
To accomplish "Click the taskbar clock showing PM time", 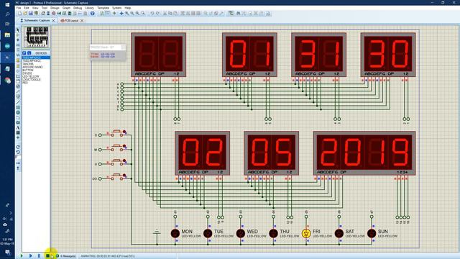I will [7, 242].
